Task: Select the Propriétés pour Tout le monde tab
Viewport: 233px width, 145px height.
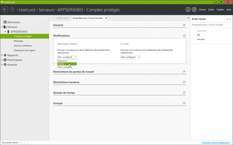Action: click(x=88, y=18)
